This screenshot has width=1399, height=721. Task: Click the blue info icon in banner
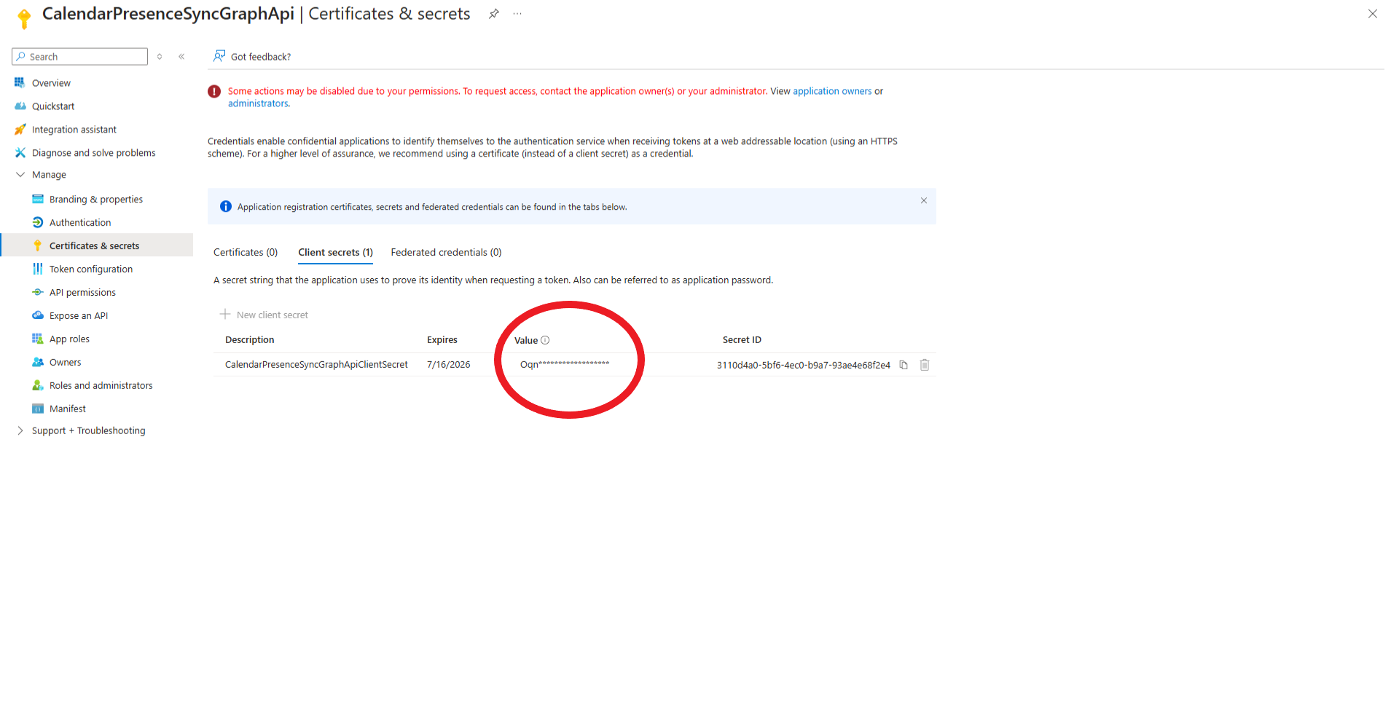226,207
